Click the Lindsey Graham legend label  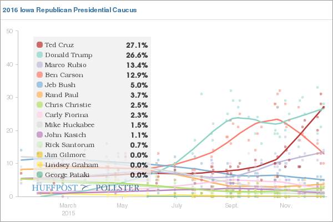tap(72, 165)
